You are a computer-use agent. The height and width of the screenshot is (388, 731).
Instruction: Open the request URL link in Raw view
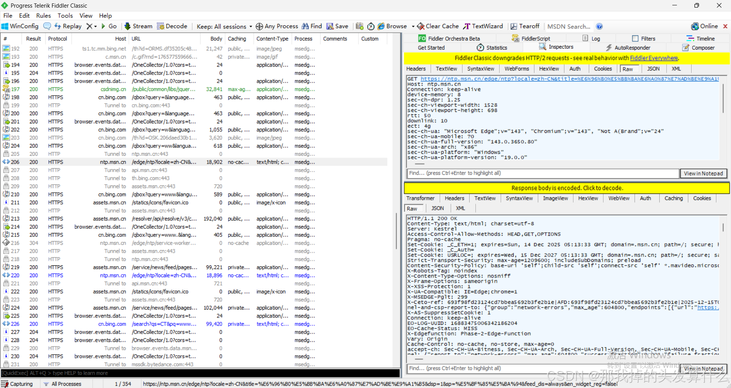[569, 79]
